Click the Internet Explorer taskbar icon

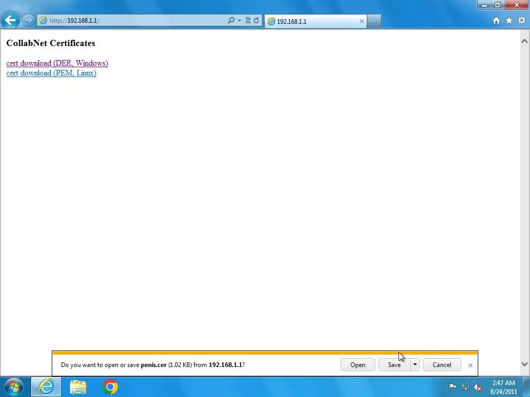pyautogui.click(x=46, y=387)
